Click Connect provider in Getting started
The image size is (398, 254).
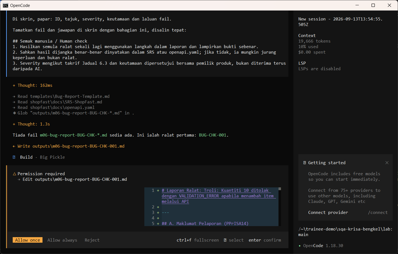coord(328,212)
